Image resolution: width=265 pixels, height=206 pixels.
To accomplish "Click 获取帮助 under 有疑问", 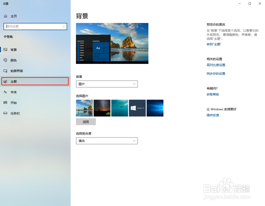I will [x=213, y=94].
